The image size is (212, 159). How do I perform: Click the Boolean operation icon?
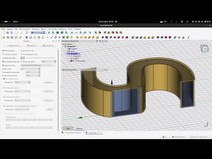(175, 38)
